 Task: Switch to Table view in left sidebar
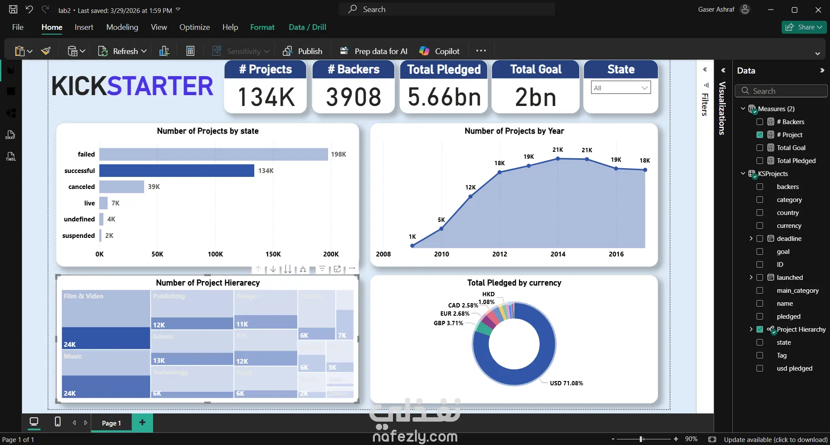tap(11, 91)
